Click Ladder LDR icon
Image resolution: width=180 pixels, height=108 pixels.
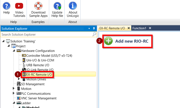coord(19,103)
